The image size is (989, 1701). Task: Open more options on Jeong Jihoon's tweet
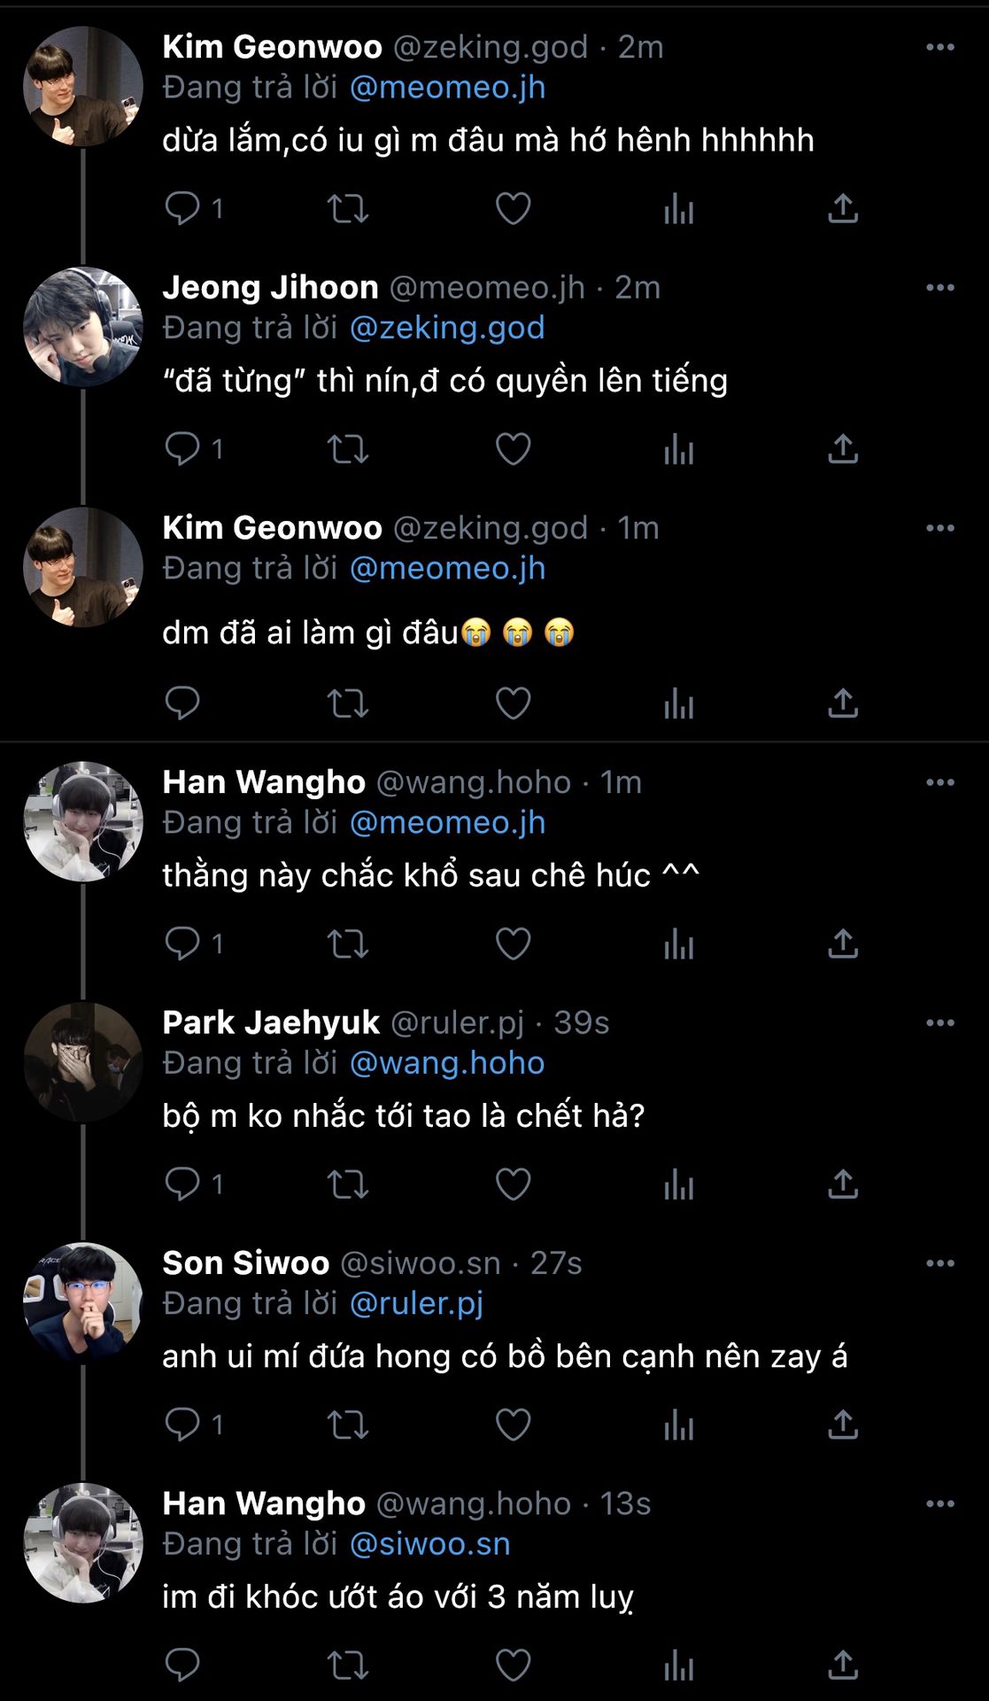click(939, 288)
